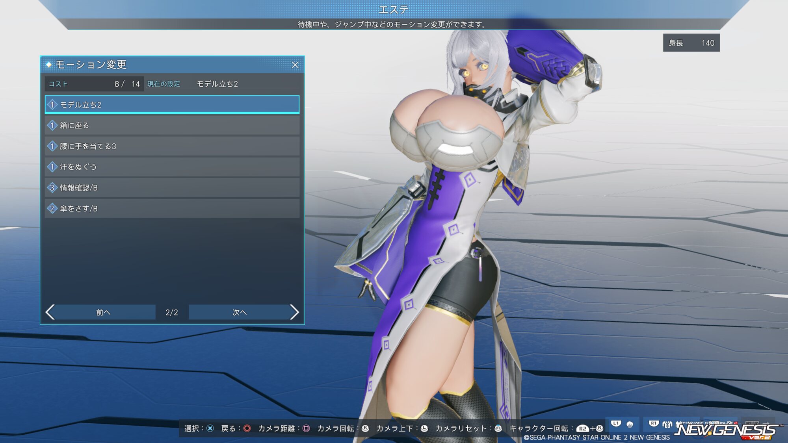Click the circle button icon for 戻る
The height and width of the screenshot is (443, 788).
coord(247,428)
